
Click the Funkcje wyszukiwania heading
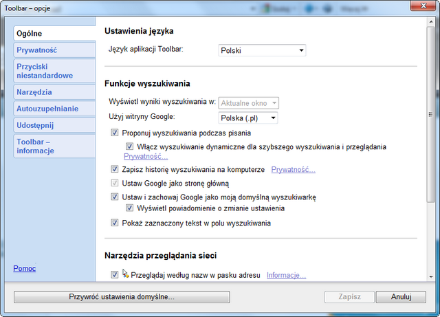(x=147, y=83)
